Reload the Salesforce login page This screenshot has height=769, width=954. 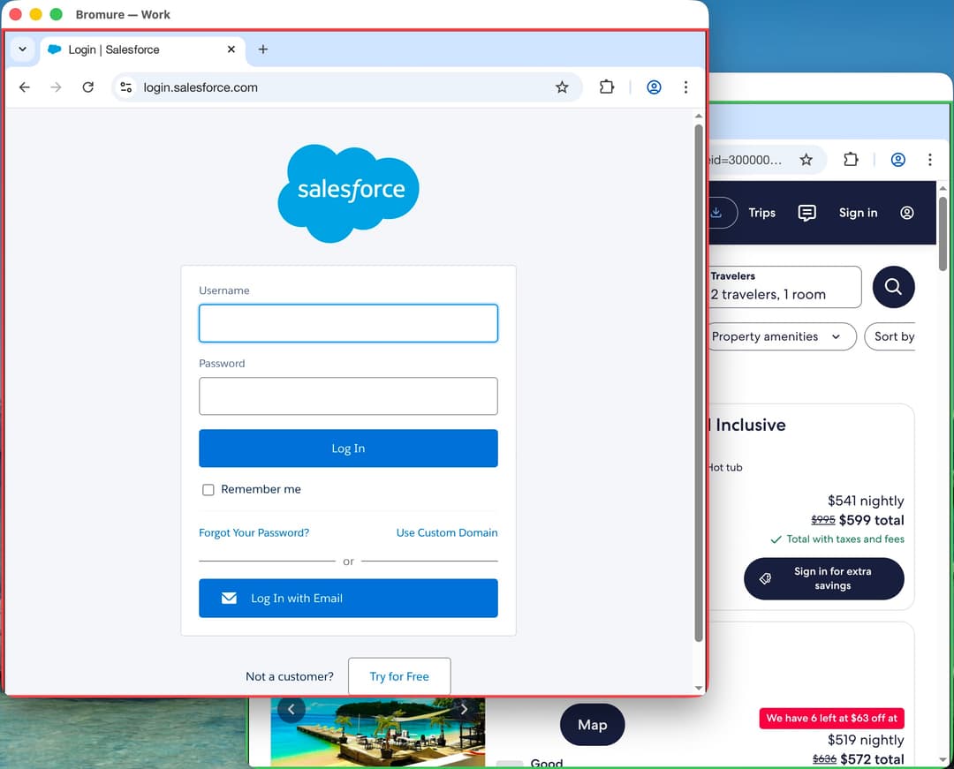(x=87, y=87)
